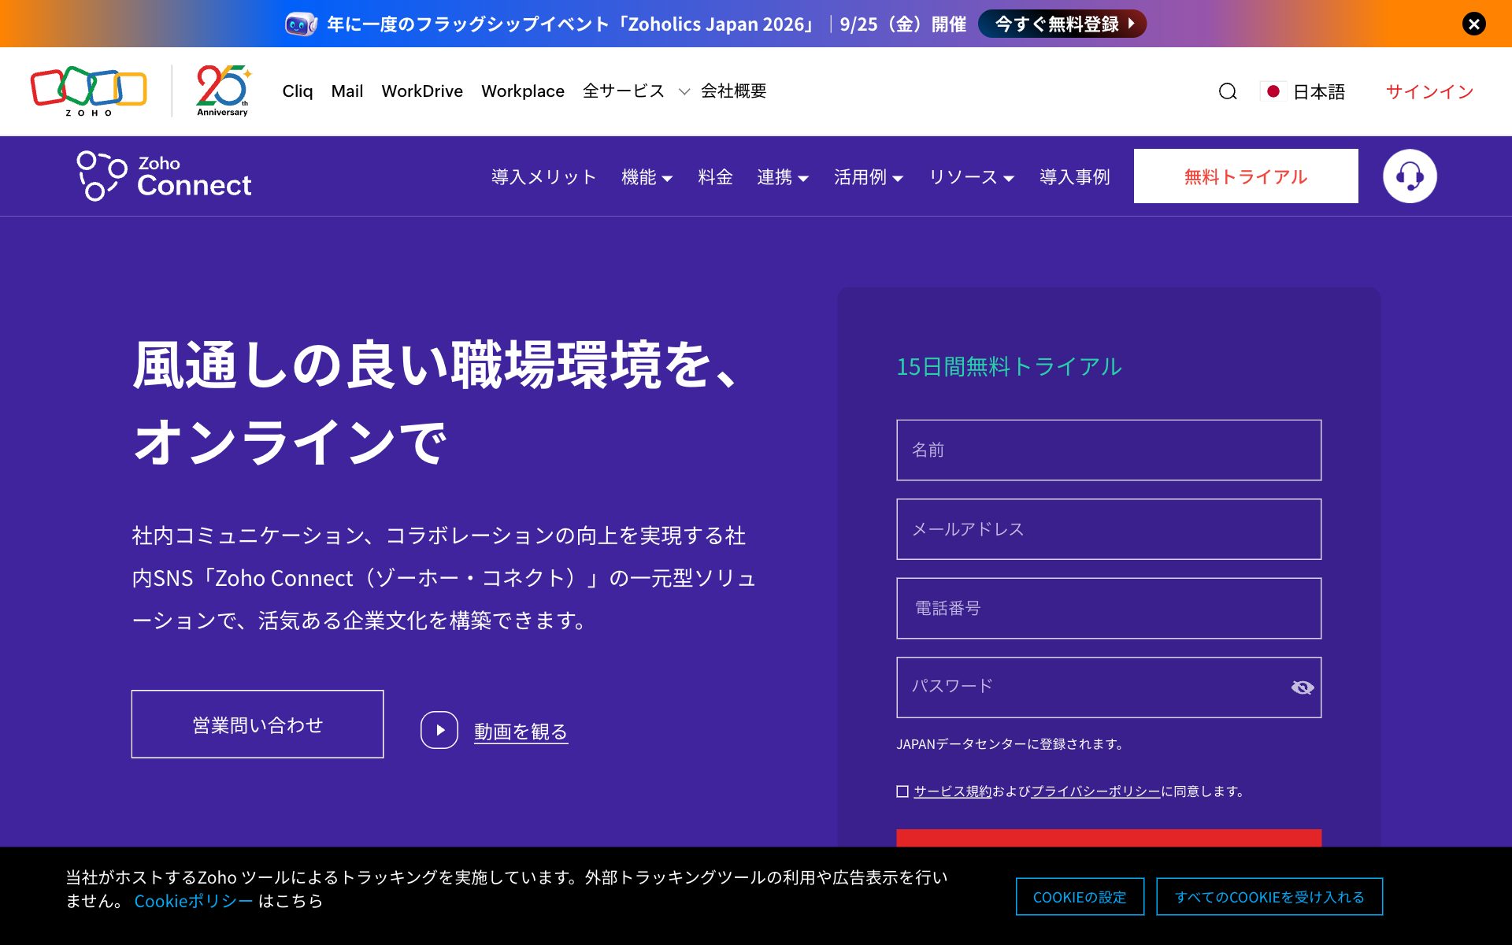Open the 25th Anniversary badge
The image size is (1512, 945).
pyautogui.click(x=224, y=91)
